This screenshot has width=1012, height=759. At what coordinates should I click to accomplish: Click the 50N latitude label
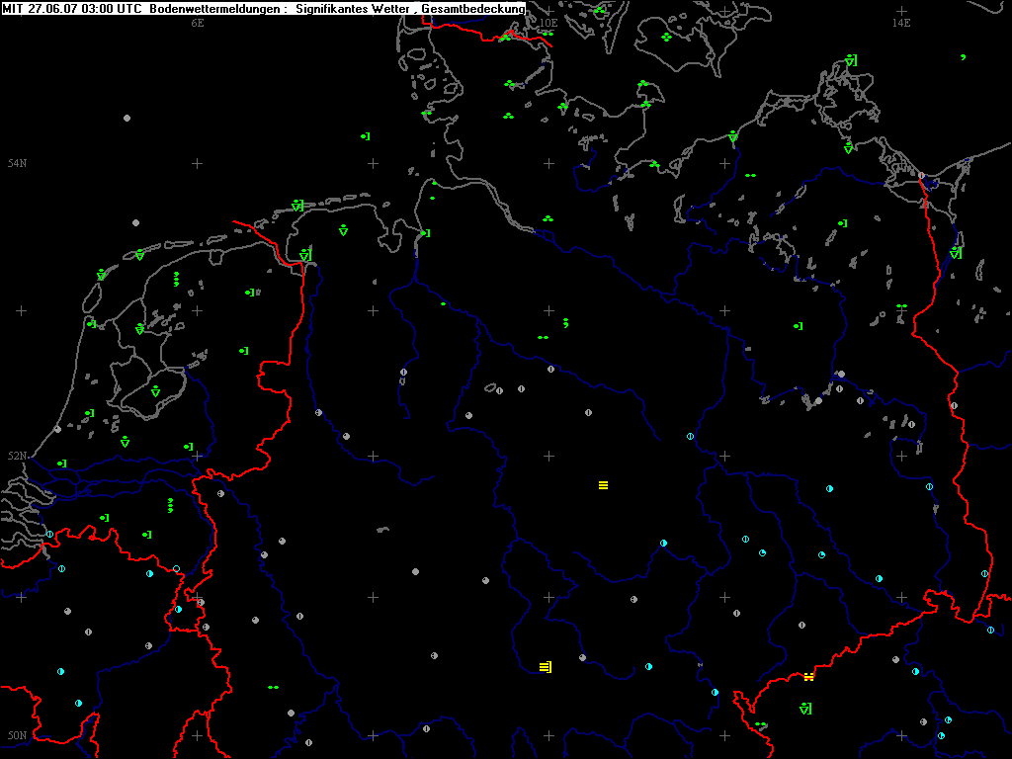(x=17, y=735)
